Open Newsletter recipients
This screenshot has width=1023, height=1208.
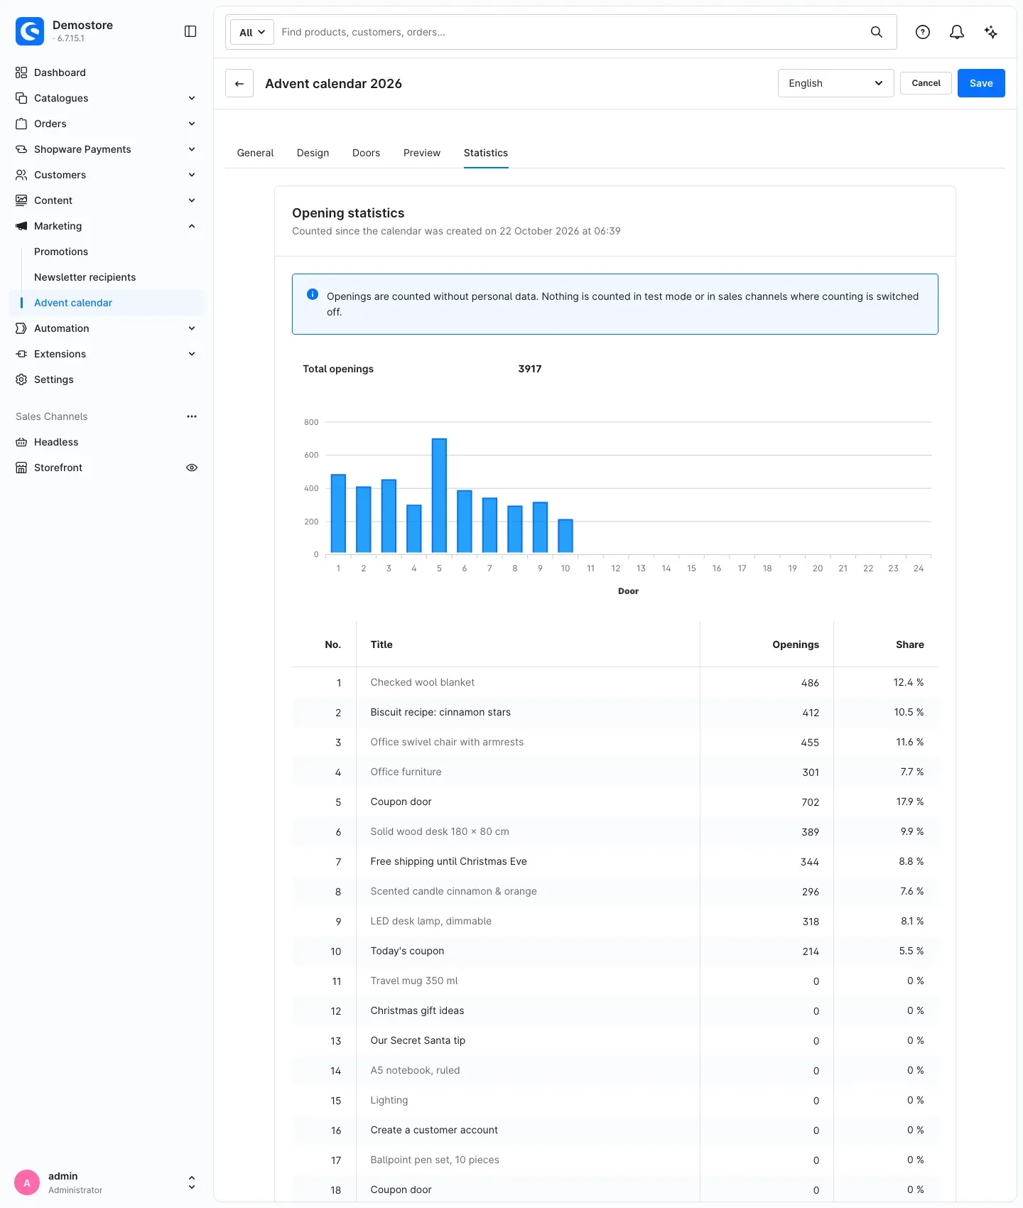coord(85,277)
